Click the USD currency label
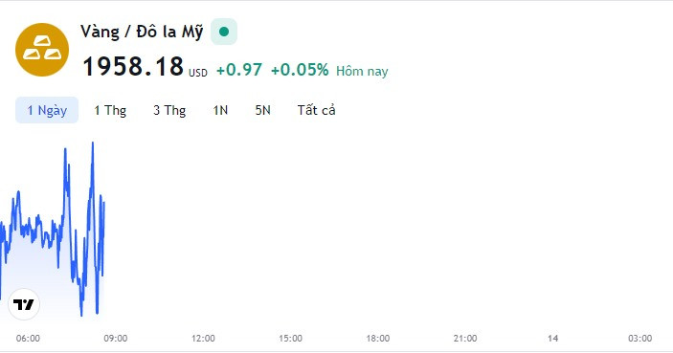This screenshot has height=353, width=673. [198, 73]
